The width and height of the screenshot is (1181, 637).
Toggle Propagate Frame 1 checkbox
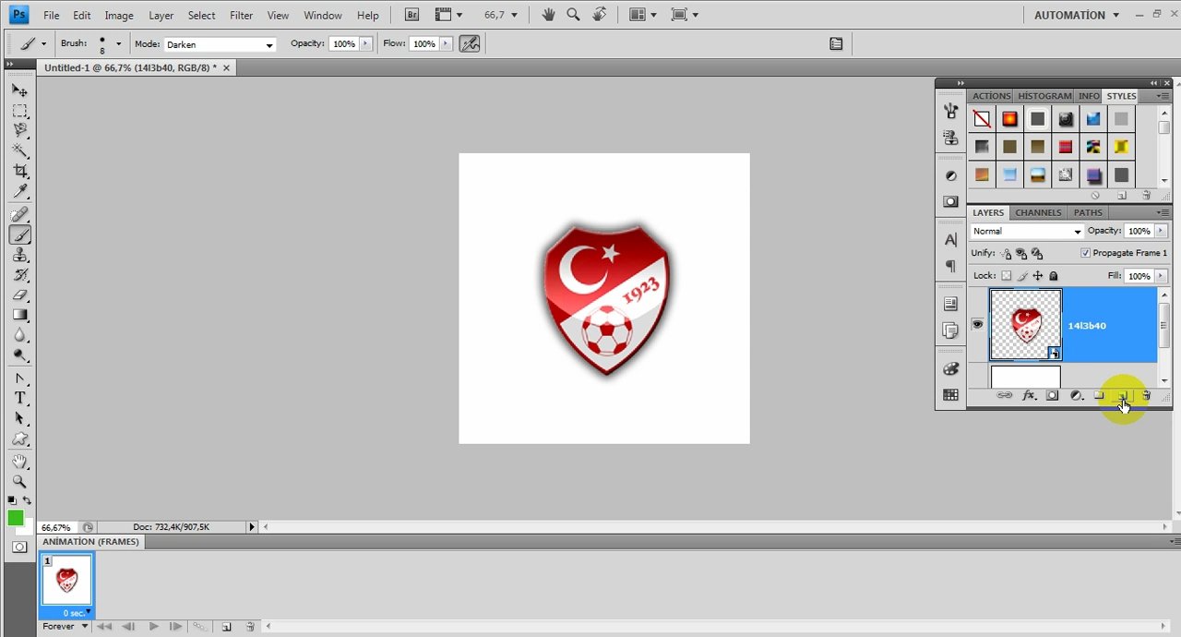click(x=1085, y=253)
